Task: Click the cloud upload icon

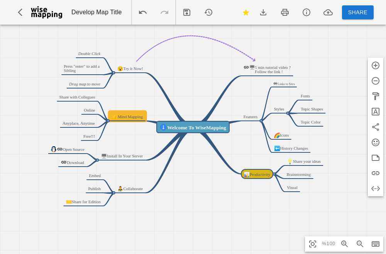Action: click(328, 12)
